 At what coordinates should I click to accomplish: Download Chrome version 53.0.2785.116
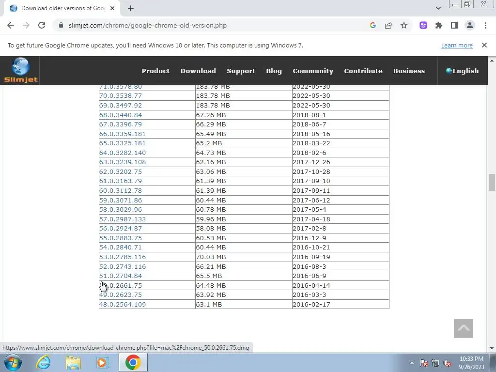point(123,257)
